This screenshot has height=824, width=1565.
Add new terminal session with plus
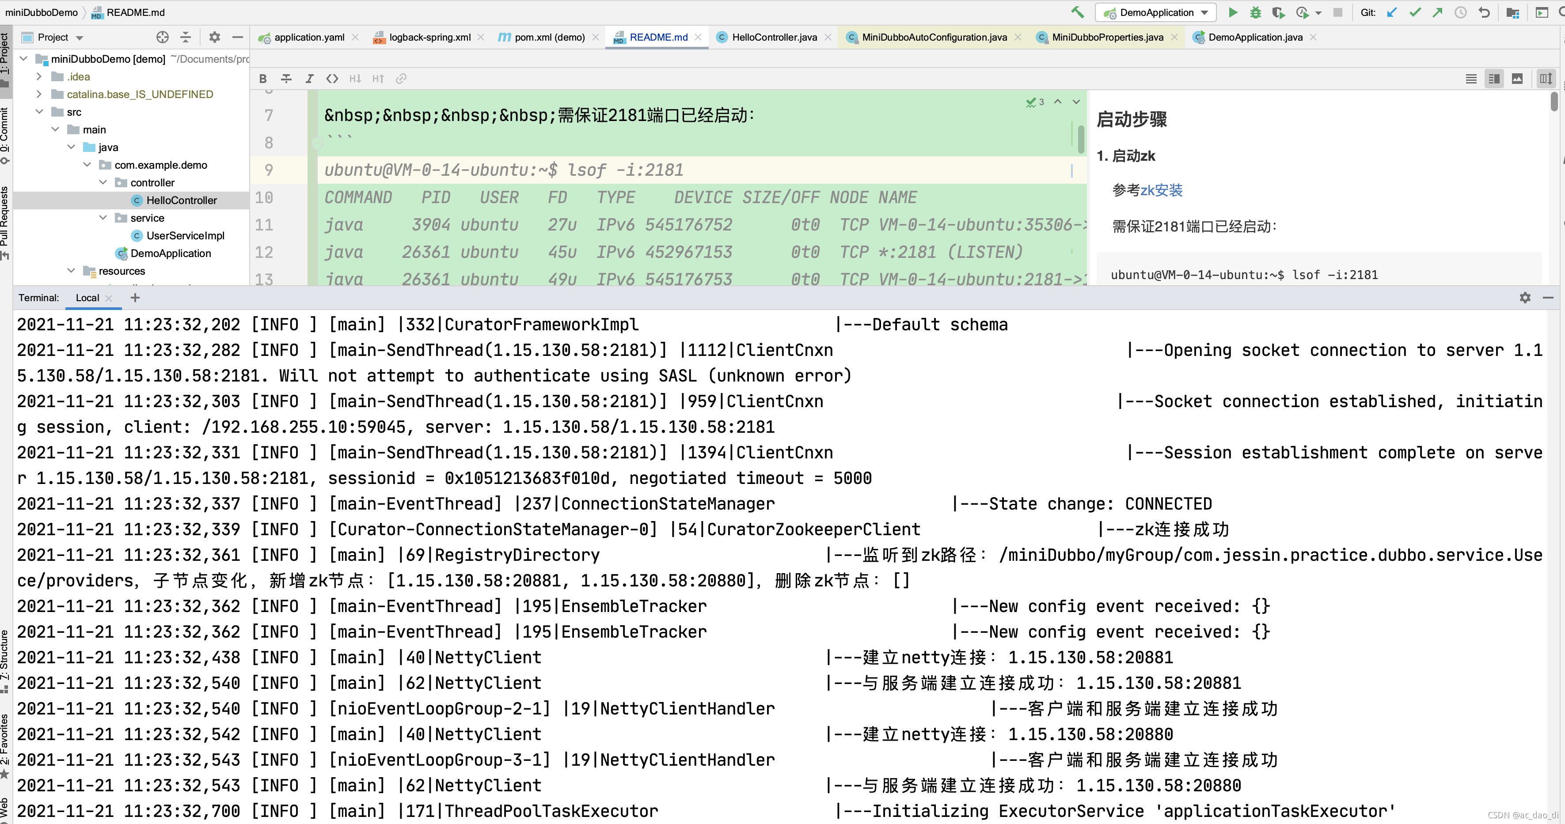click(135, 298)
